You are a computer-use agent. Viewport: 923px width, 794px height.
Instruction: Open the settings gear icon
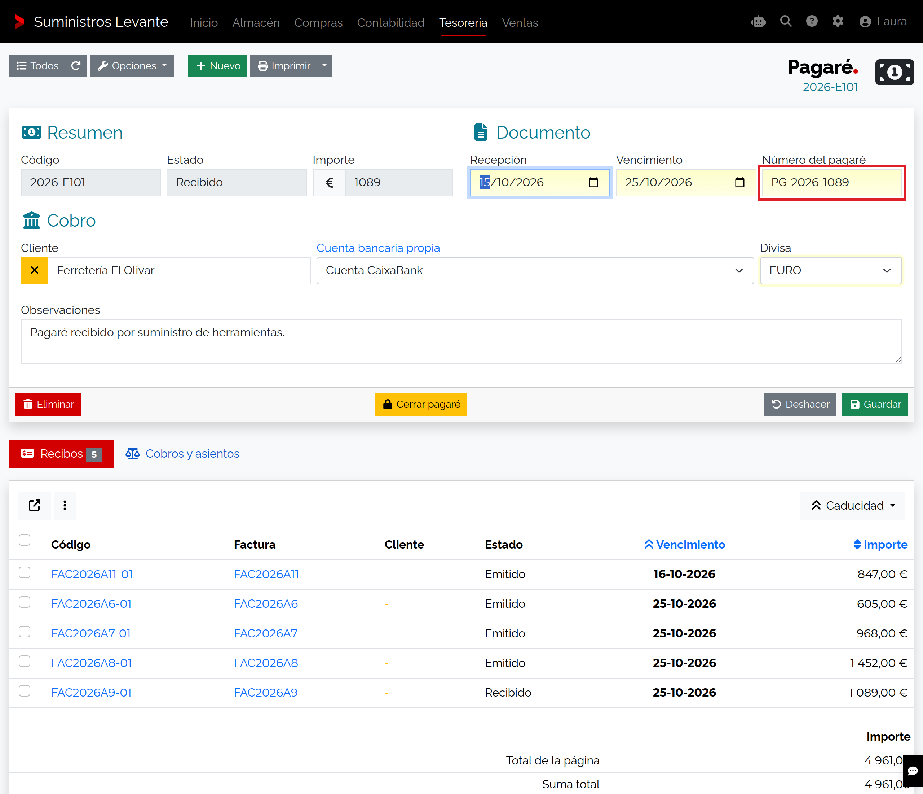tap(838, 21)
